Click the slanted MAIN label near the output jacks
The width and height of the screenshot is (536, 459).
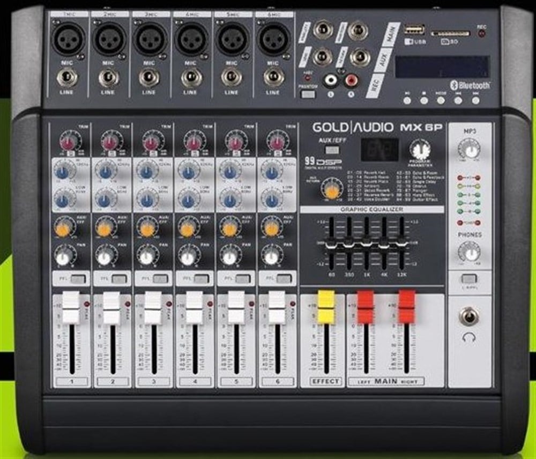pos(390,34)
